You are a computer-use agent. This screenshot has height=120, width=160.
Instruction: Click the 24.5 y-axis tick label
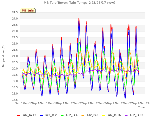tap(15, 12)
